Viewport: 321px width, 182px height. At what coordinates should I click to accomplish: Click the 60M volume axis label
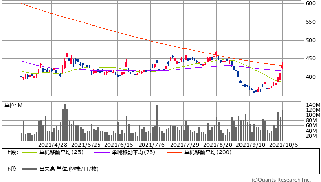[x=311, y=125]
